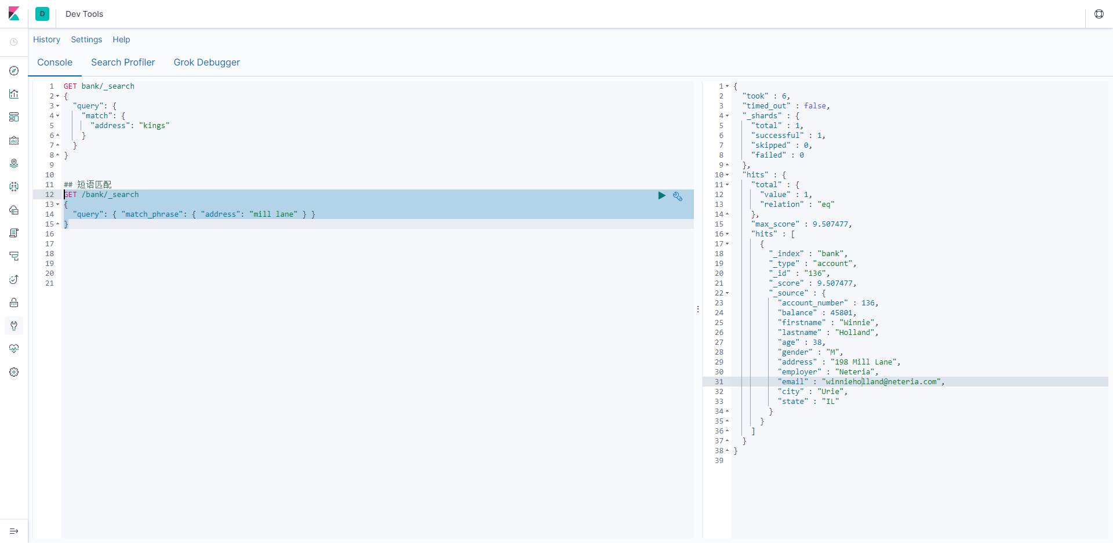Collapse hits fold arrow on response line 10
The height and width of the screenshot is (543, 1113).
pos(727,175)
